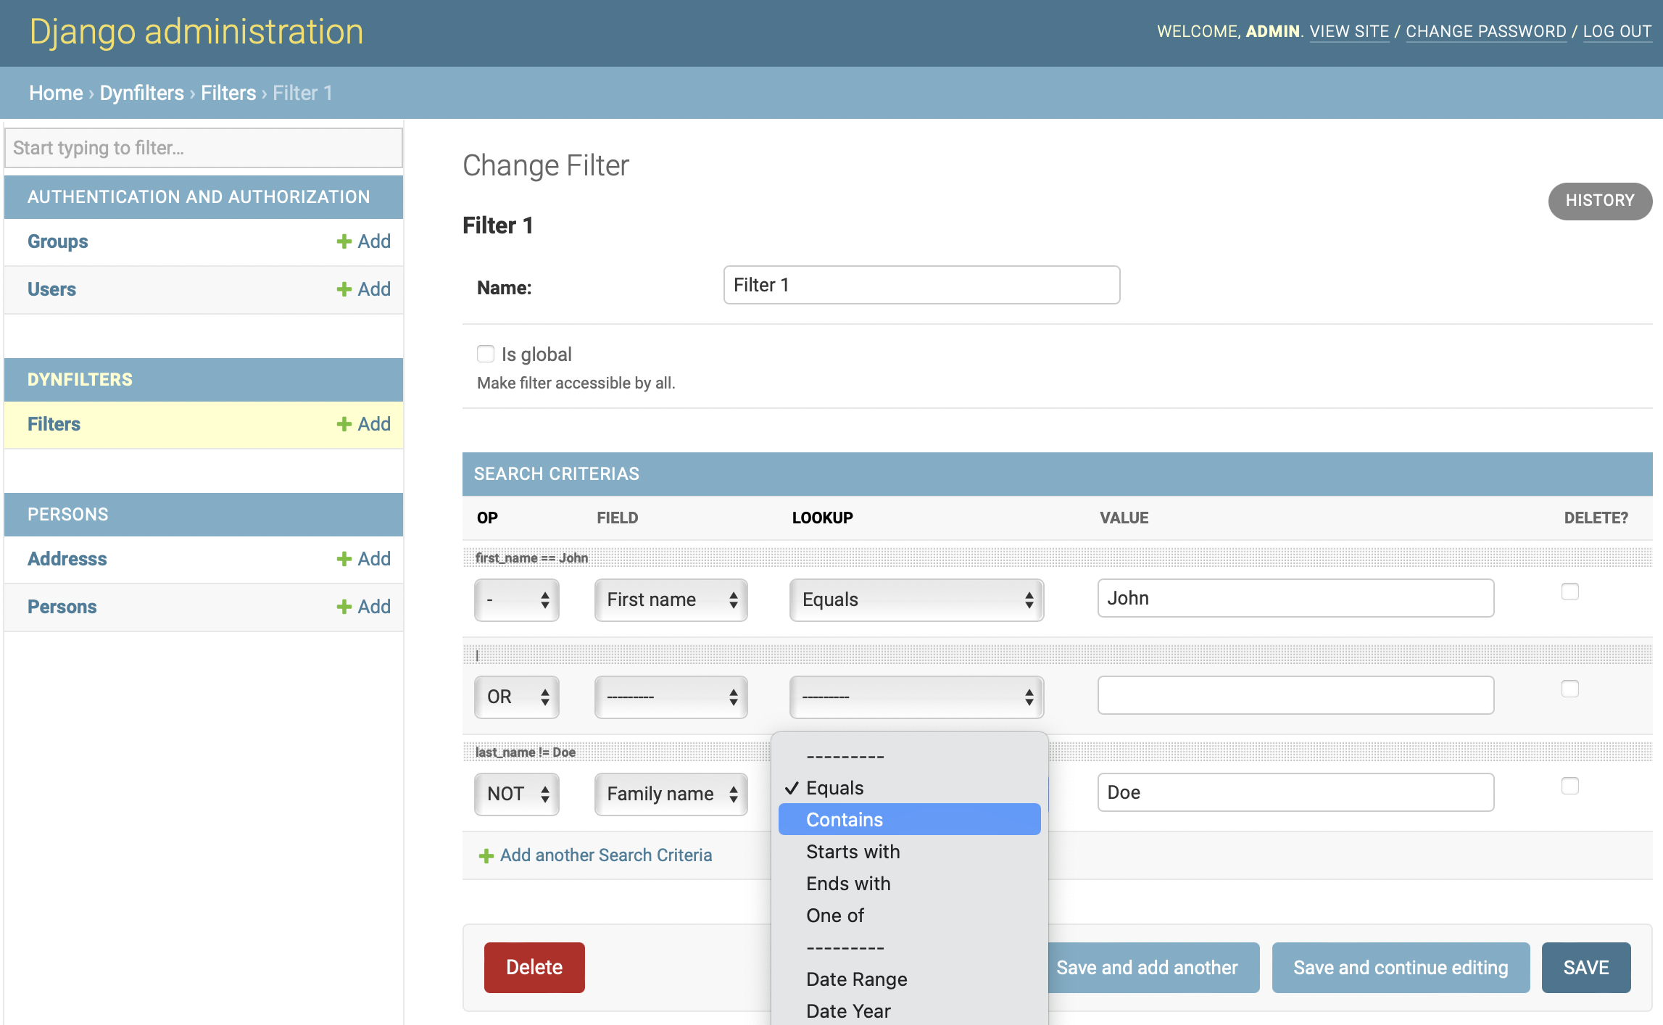Click the Filter 1 name input field

point(921,284)
